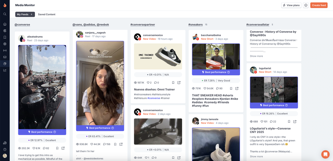The height and width of the screenshot is (161, 333).
Task: Open search from the sidebar magnifier icon
Action: point(5,14)
